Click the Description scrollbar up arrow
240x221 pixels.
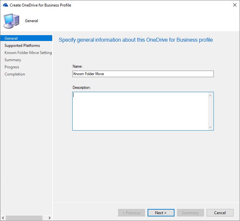pos(210,95)
